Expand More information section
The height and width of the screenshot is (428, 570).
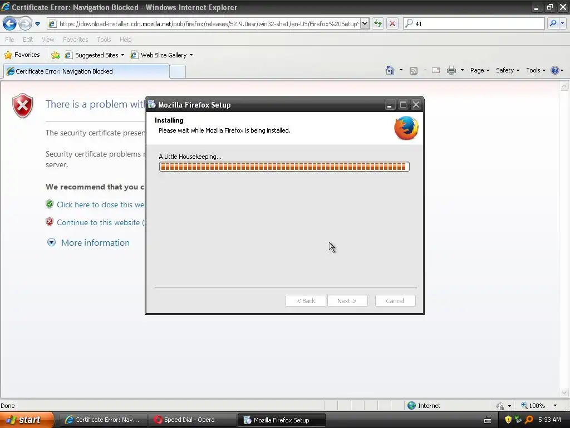point(89,243)
